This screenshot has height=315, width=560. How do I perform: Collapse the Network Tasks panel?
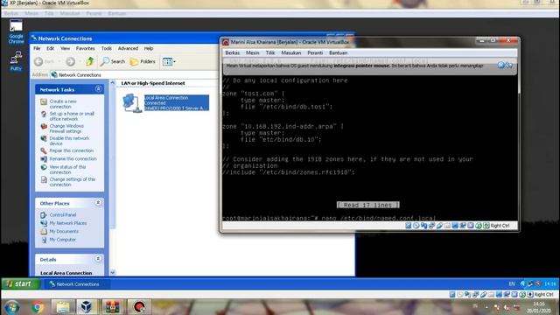tap(99, 89)
